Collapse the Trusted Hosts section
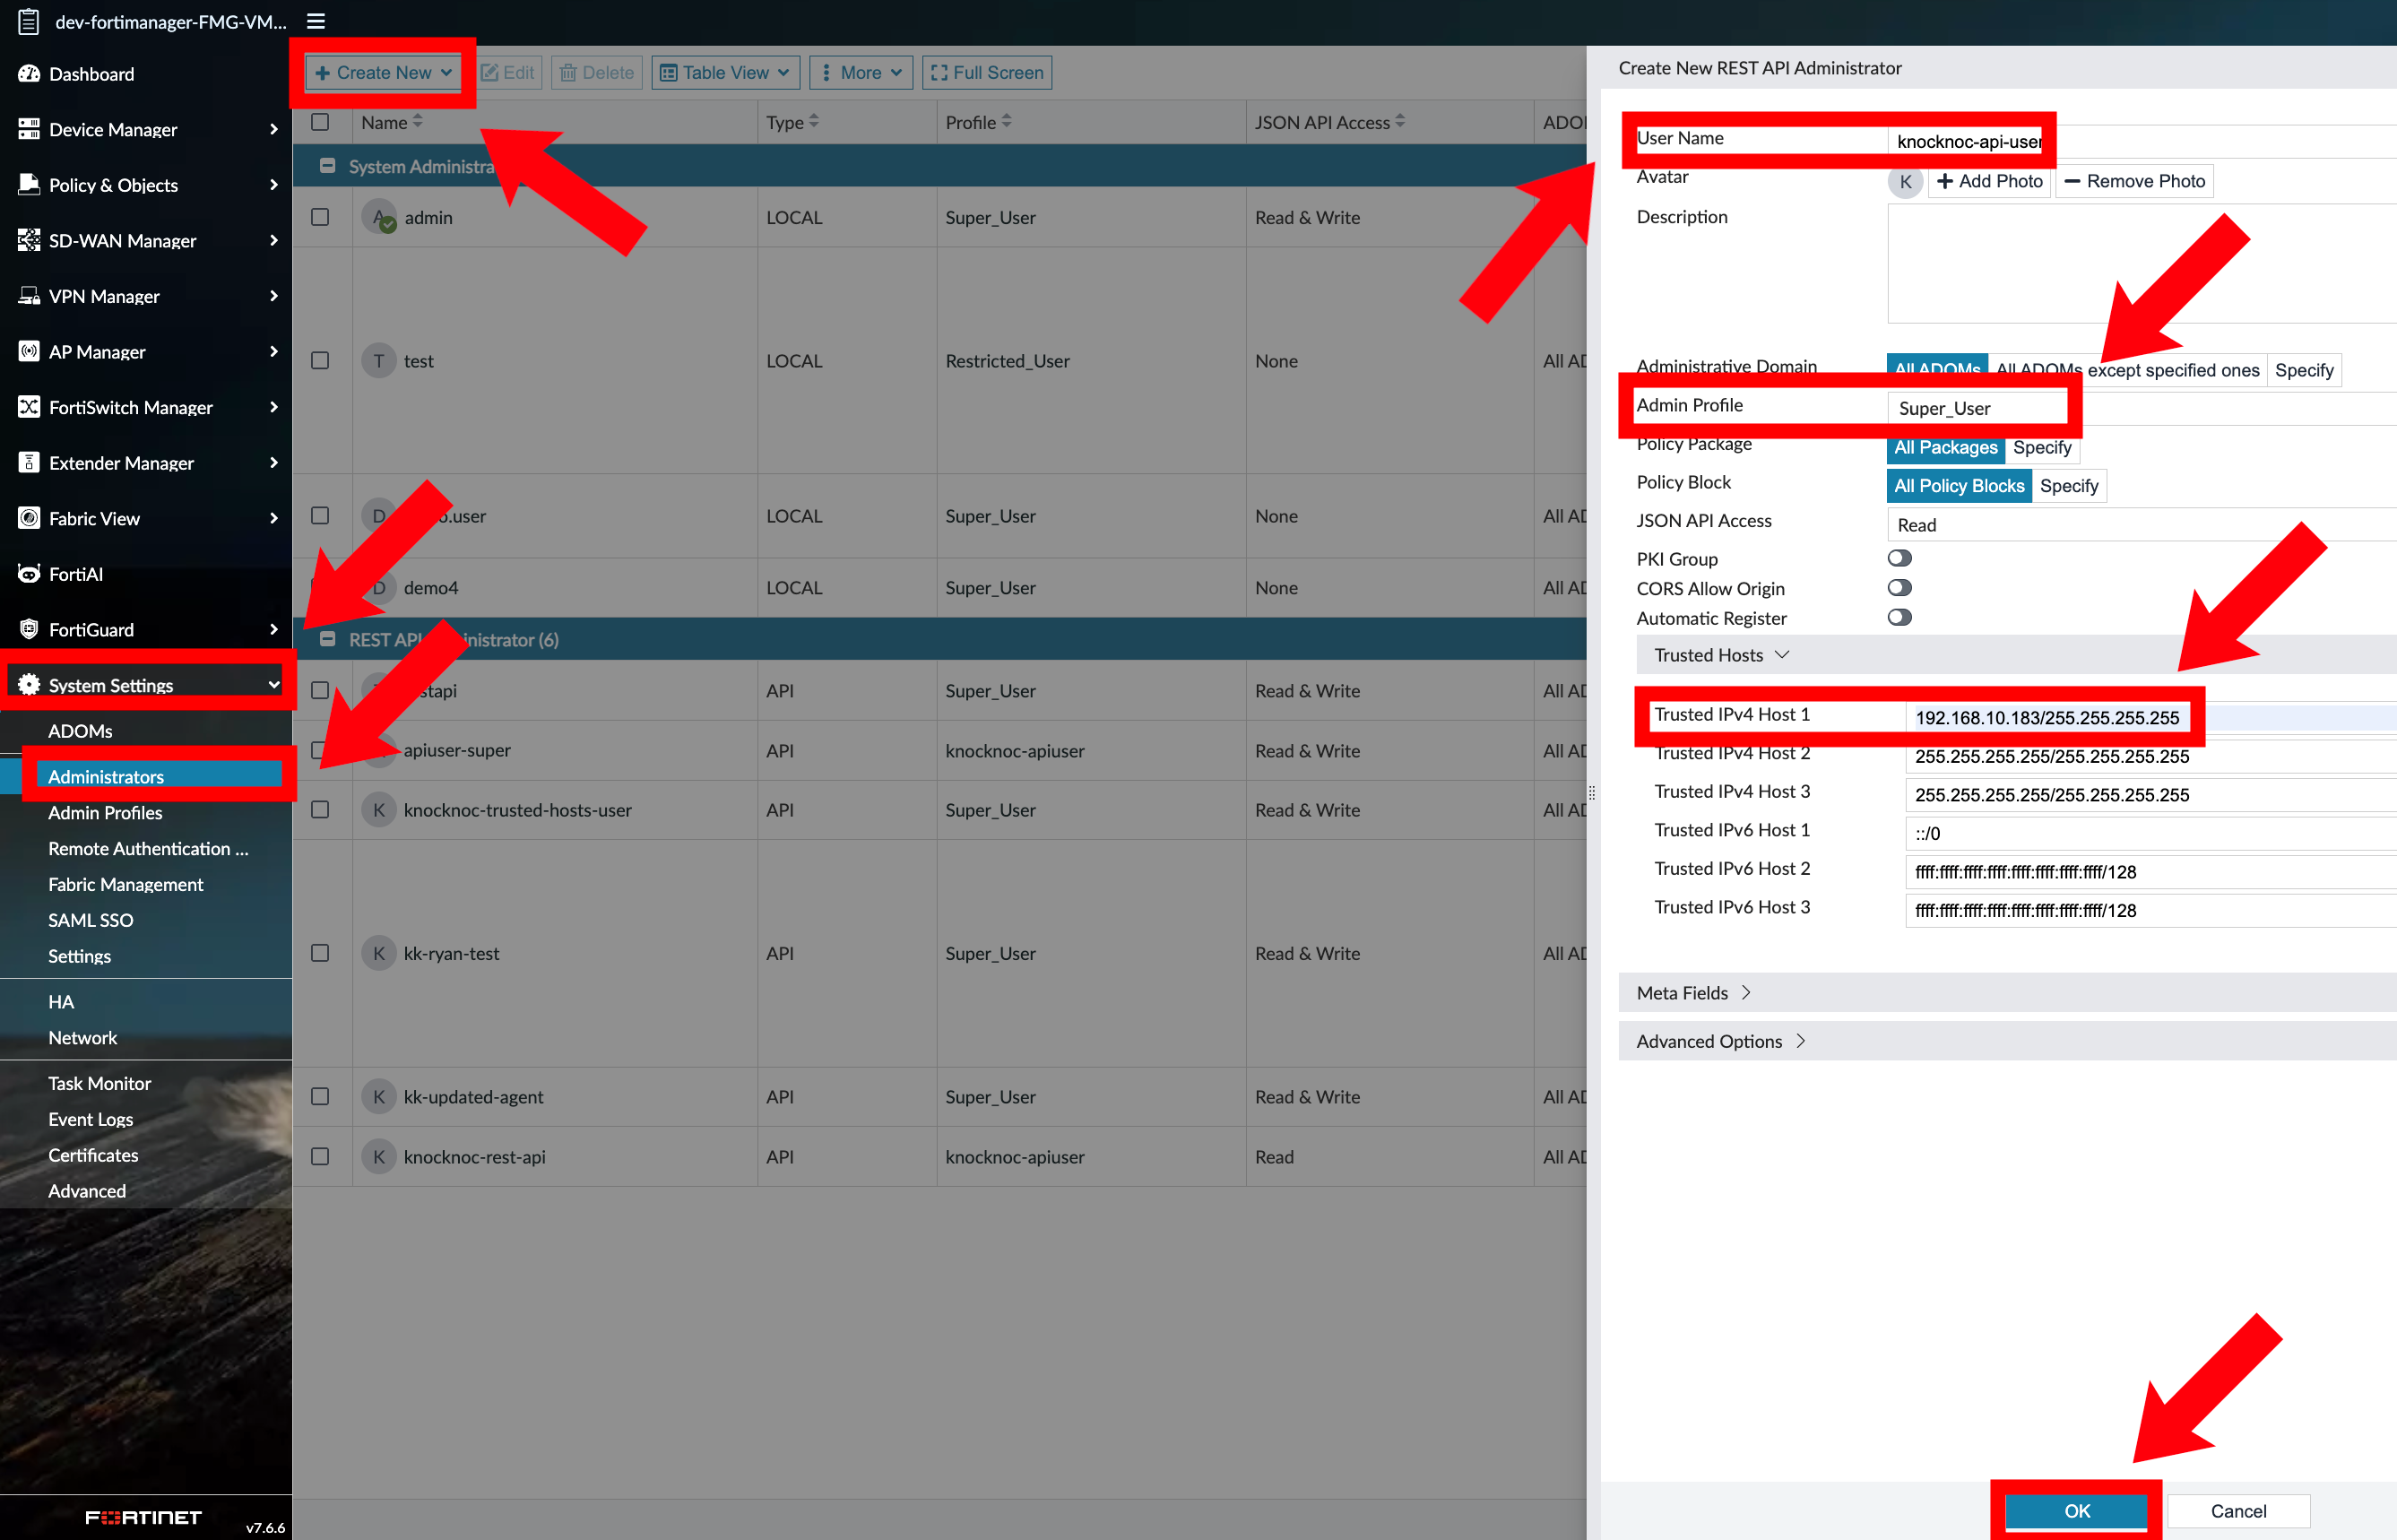 (1781, 655)
